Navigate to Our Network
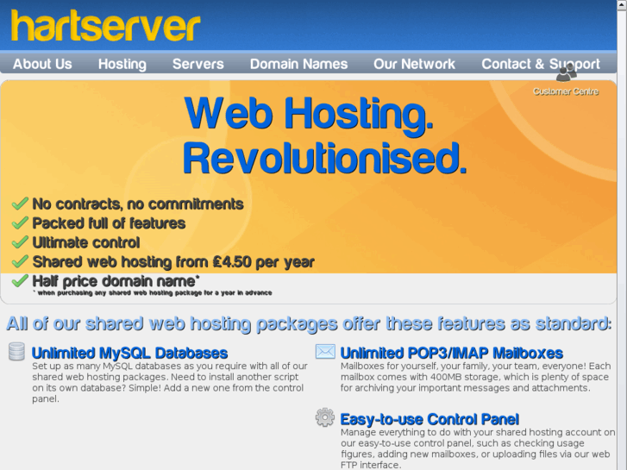 (414, 64)
